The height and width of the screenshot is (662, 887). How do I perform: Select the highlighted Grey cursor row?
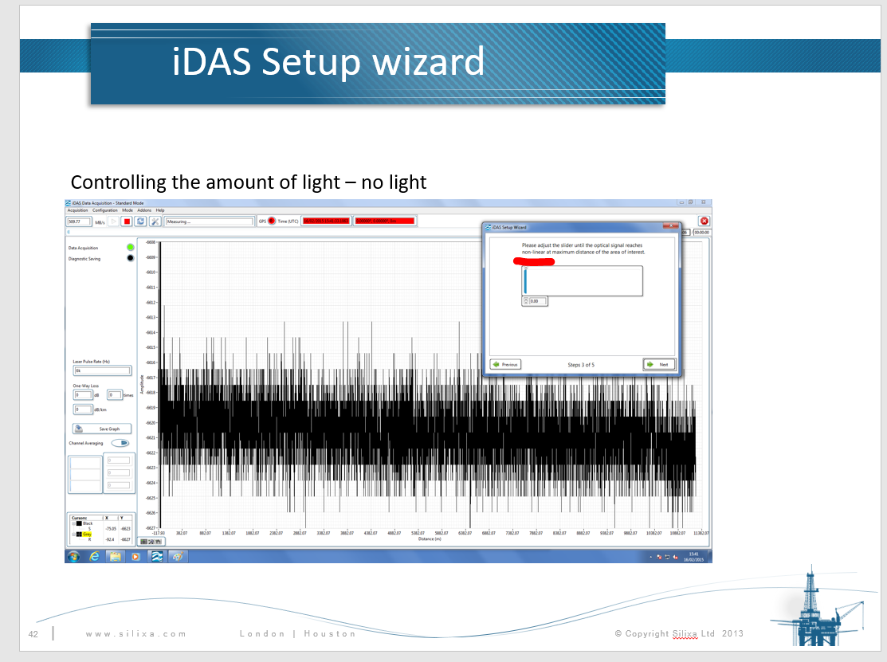87,535
